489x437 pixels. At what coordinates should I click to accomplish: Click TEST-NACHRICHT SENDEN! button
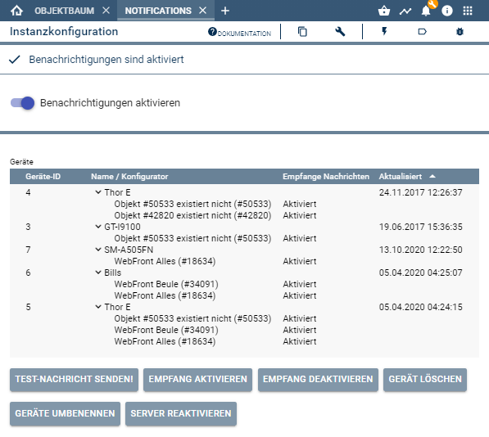(x=74, y=380)
